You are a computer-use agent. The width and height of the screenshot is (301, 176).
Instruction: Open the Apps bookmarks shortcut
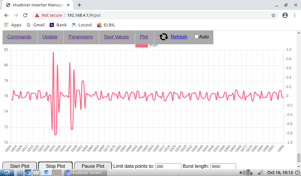point(13,25)
